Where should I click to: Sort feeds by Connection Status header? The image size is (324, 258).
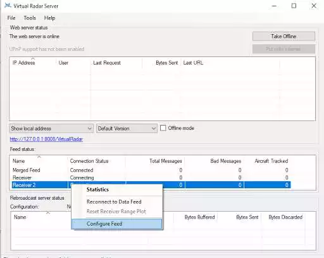coord(89,161)
